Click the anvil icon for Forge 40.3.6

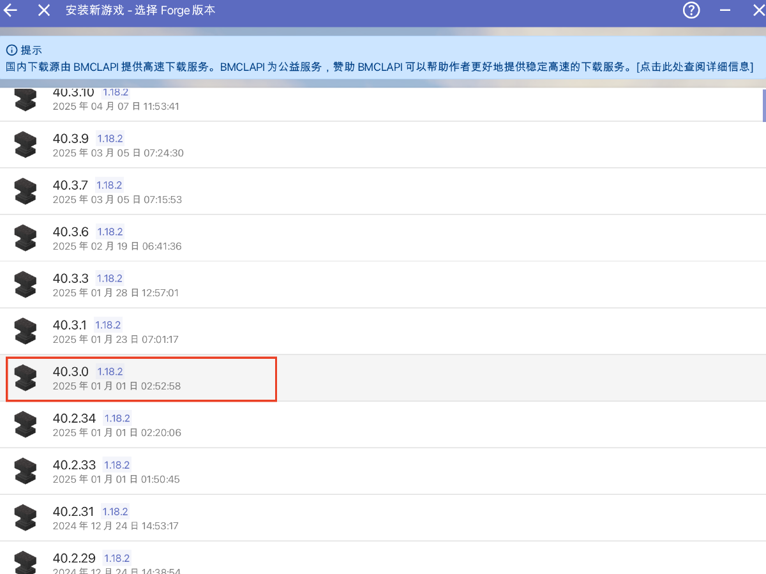pyautogui.click(x=26, y=238)
